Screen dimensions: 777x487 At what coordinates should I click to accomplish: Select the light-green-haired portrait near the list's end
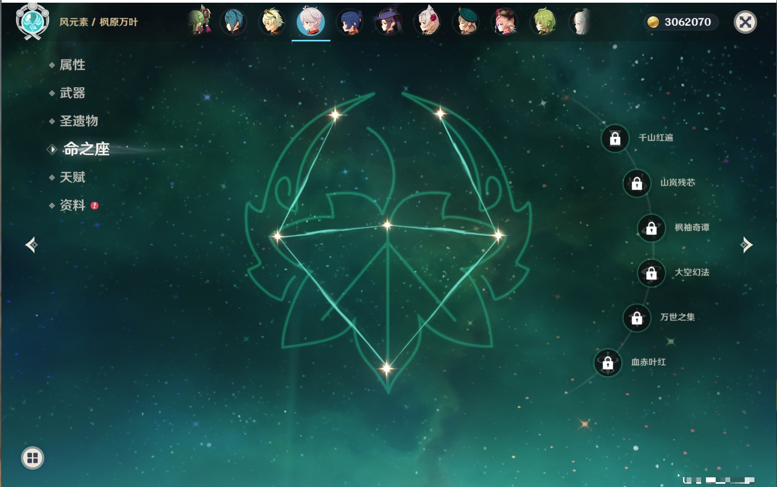point(543,22)
